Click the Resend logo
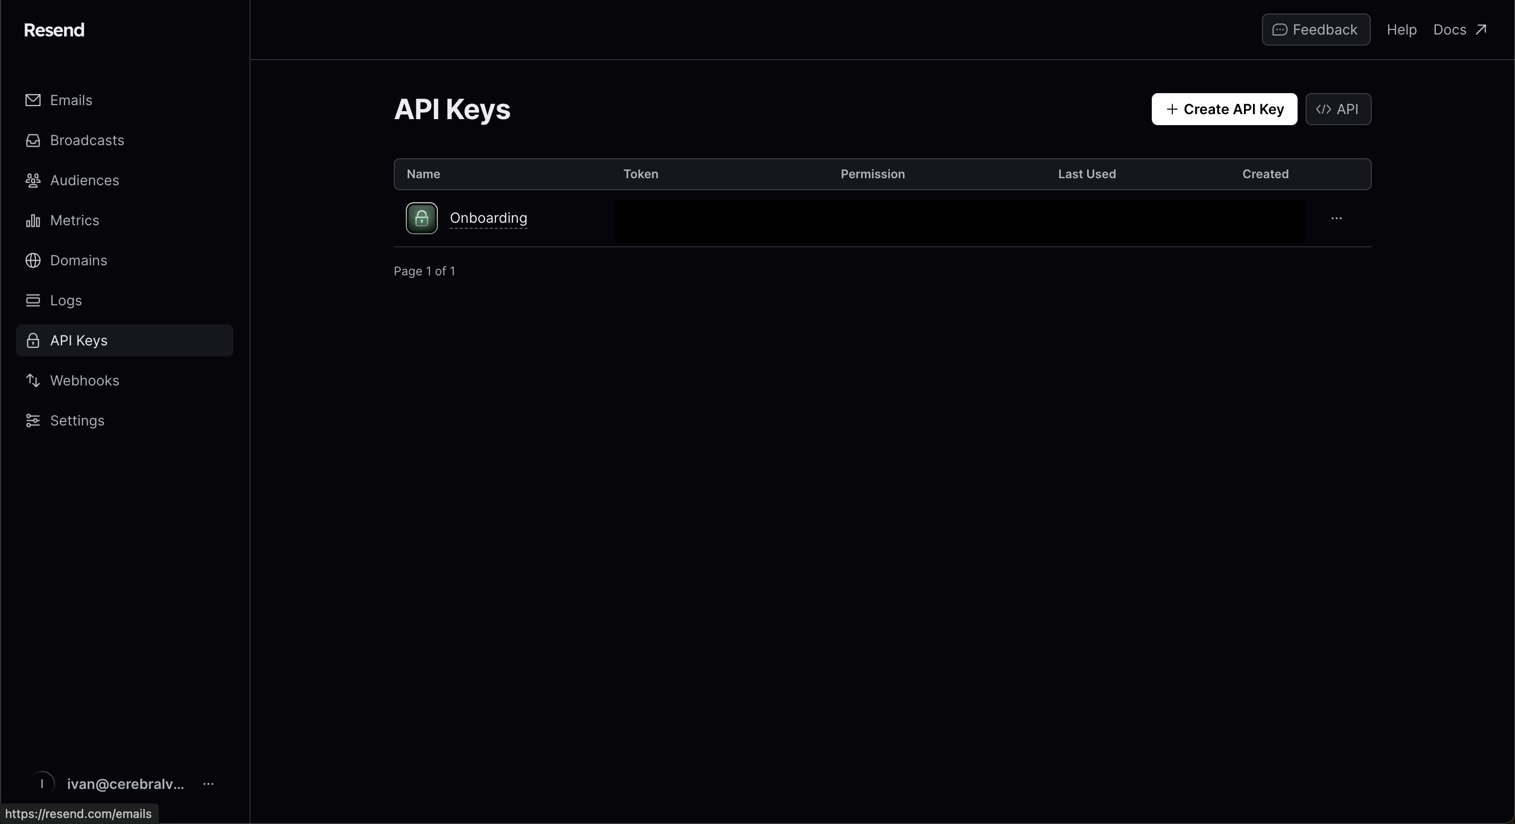 click(54, 30)
